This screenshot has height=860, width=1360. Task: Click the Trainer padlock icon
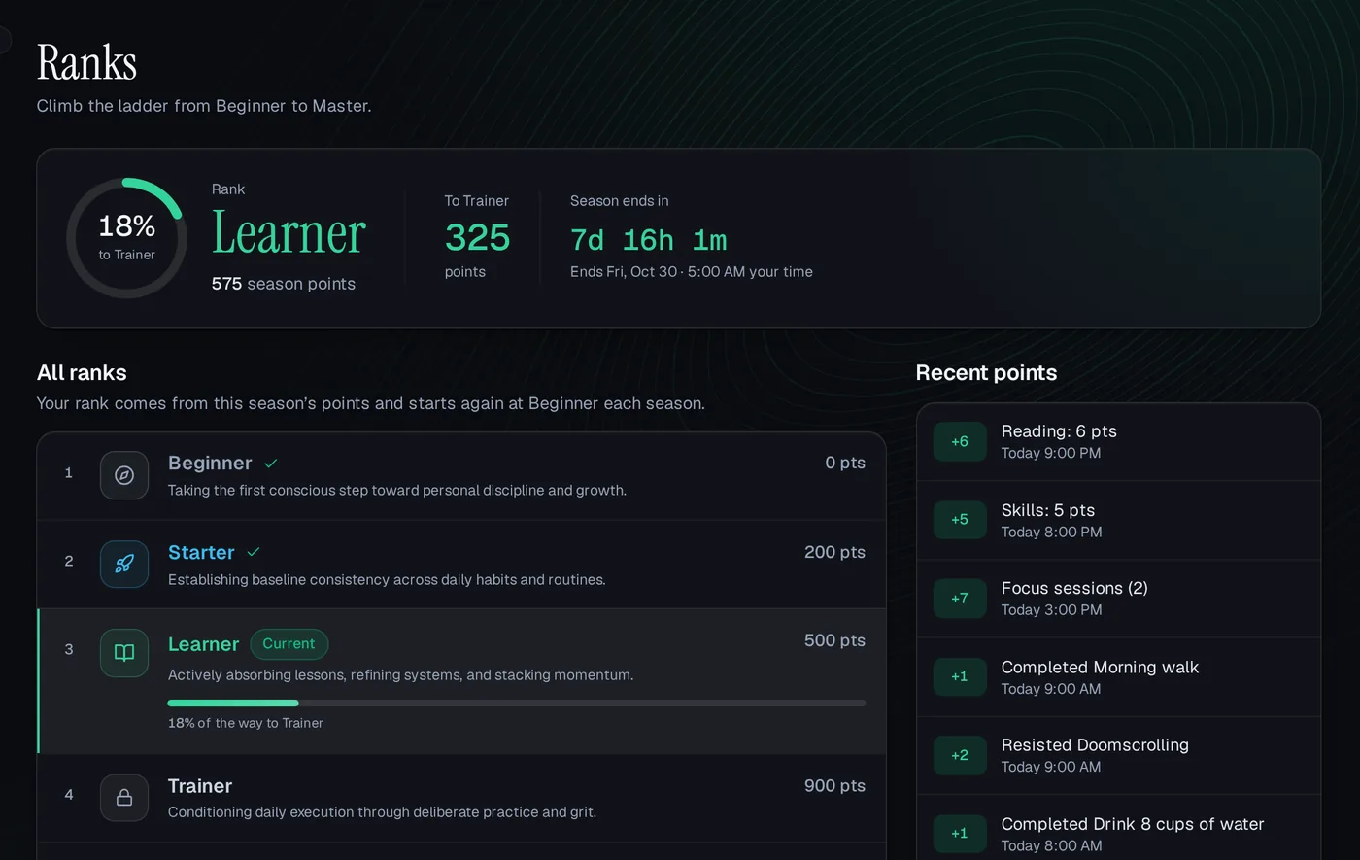(124, 798)
